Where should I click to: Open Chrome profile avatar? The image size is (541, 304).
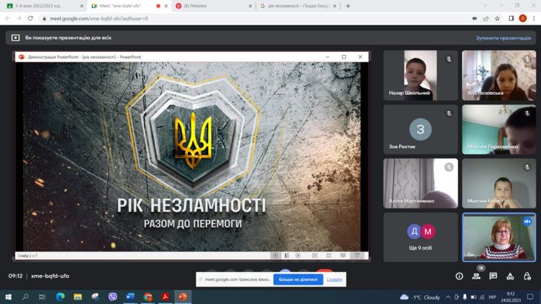[x=522, y=19]
